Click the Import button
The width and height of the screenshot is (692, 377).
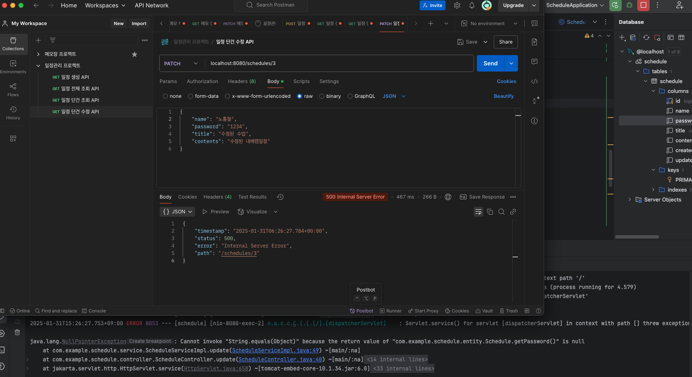pyautogui.click(x=139, y=23)
